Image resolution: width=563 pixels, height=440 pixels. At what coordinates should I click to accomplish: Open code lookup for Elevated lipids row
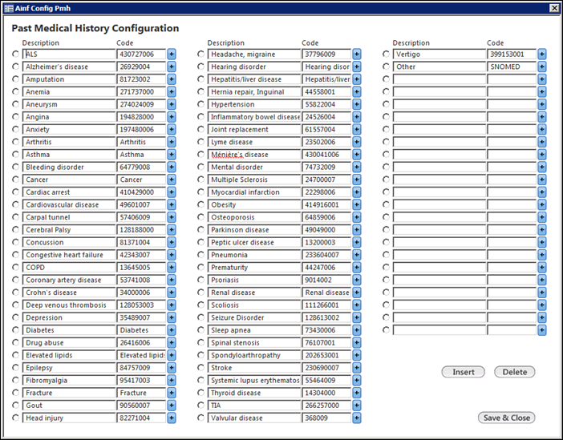click(172, 355)
